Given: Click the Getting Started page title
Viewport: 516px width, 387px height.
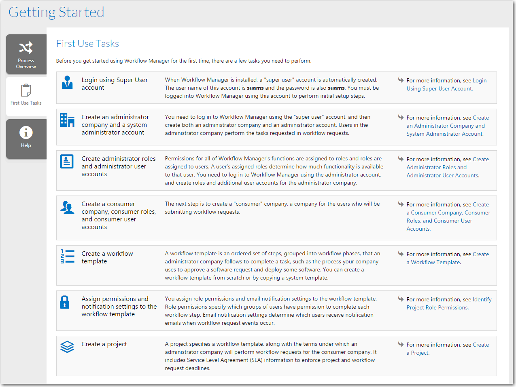Looking at the screenshot, I should (56, 12).
